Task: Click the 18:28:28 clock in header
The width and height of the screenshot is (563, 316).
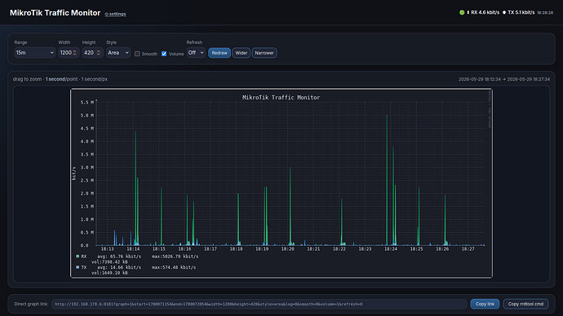Action: pyautogui.click(x=545, y=13)
